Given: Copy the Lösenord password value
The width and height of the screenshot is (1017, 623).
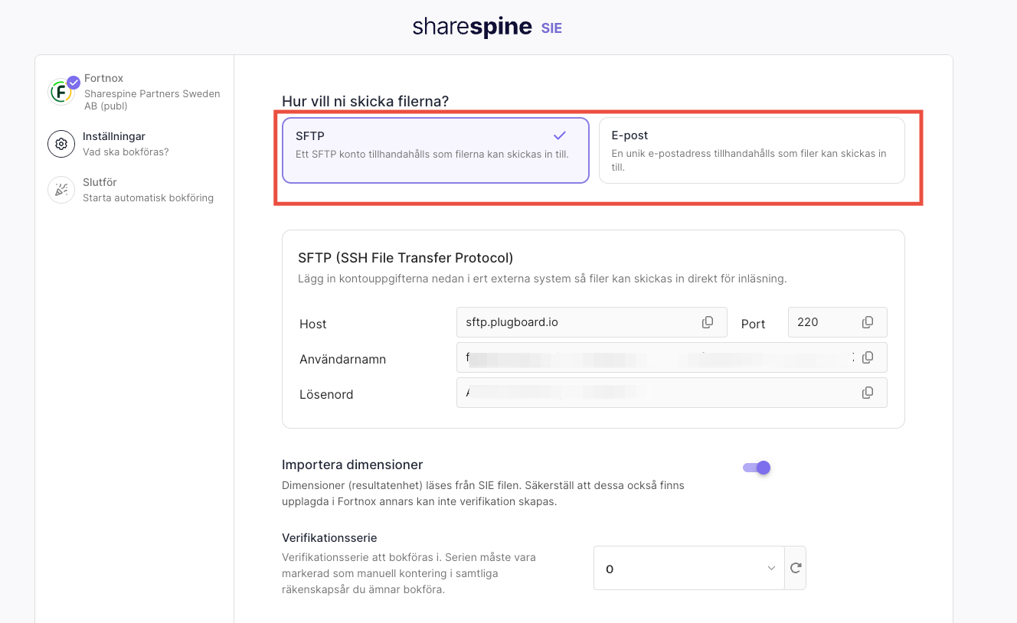Looking at the screenshot, I should [x=868, y=393].
